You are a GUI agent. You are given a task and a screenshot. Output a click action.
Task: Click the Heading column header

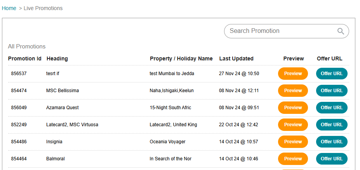pos(57,59)
